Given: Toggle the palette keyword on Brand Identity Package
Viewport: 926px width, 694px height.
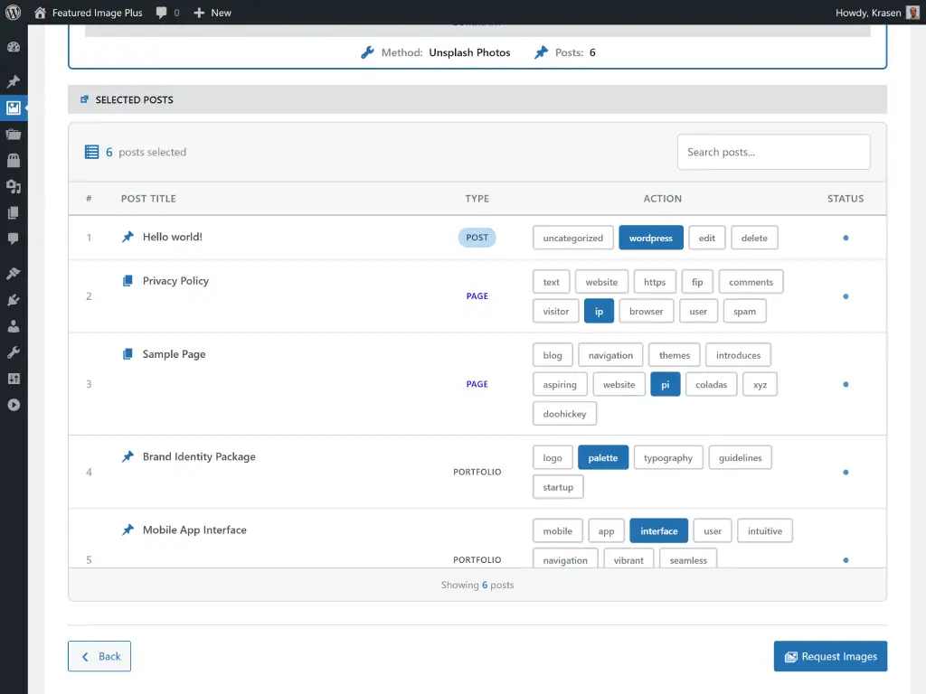Looking at the screenshot, I should [x=603, y=457].
